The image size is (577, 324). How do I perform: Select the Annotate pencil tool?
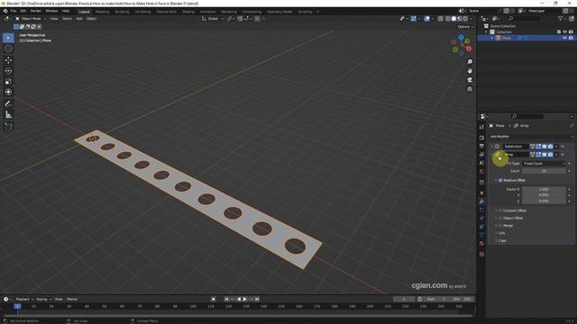pos(8,104)
